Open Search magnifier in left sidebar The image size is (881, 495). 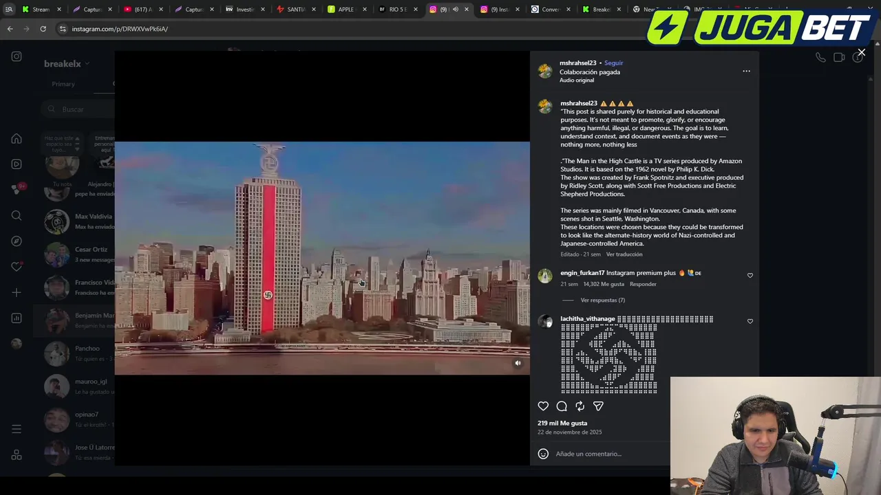[17, 216]
